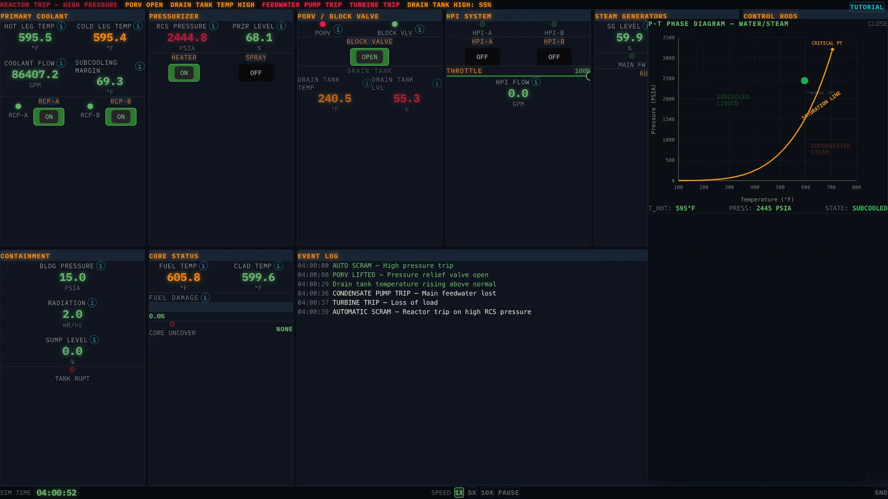Click Drain Tank Temp value 240.5
888x499 pixels.
point(334,98)
